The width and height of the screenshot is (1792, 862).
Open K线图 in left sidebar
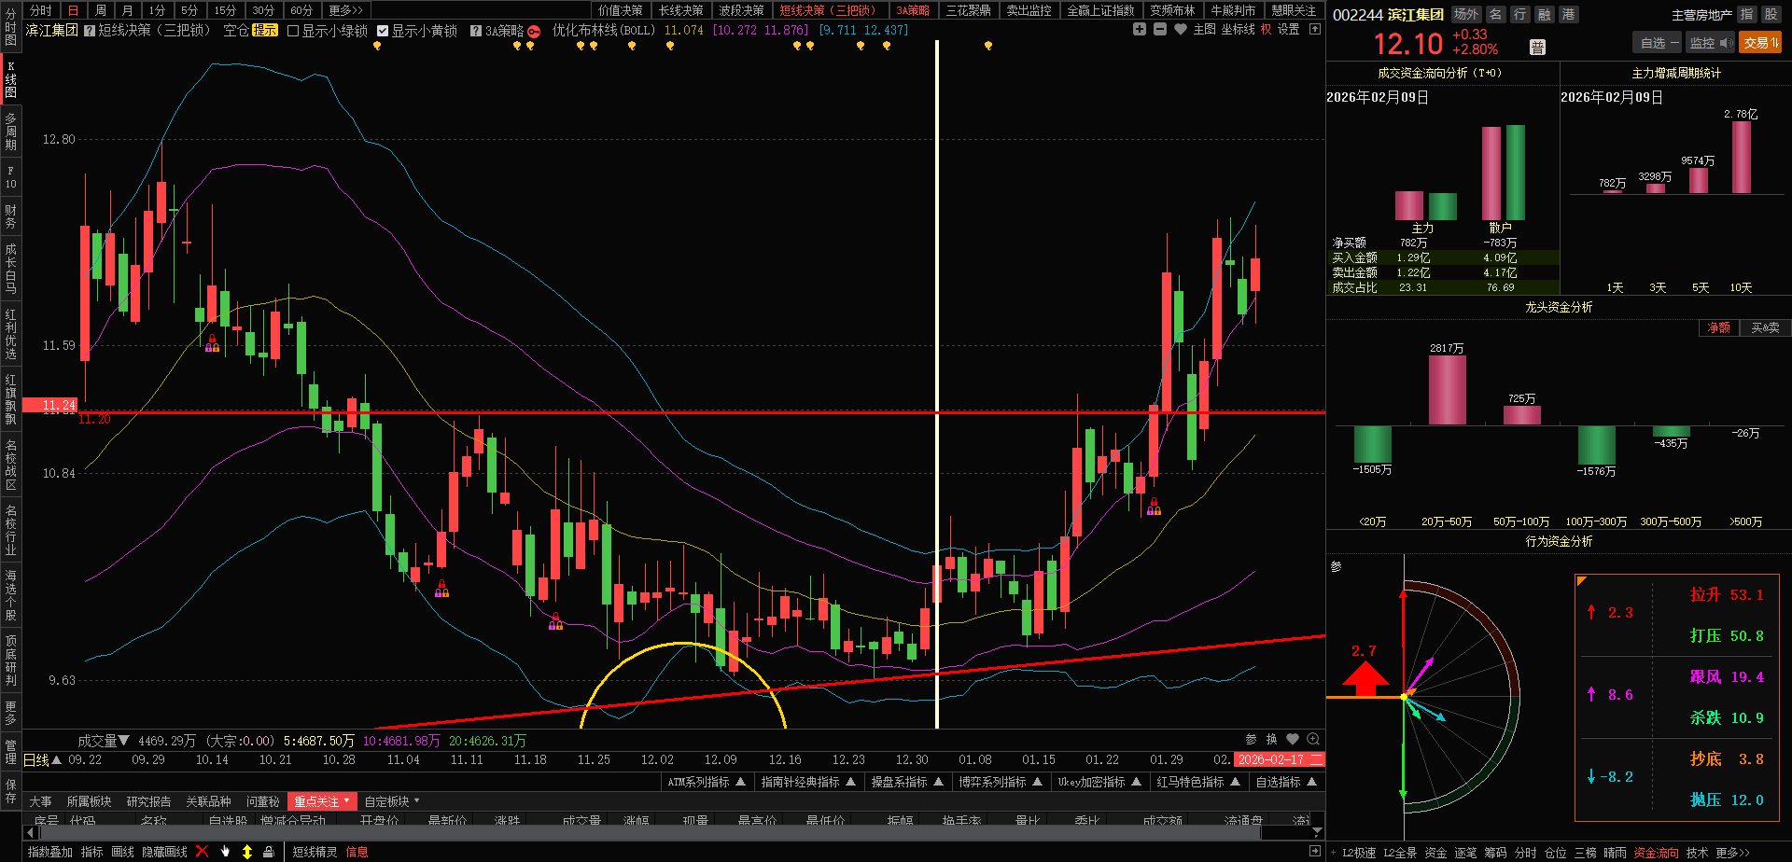click(x=10, y=80)
